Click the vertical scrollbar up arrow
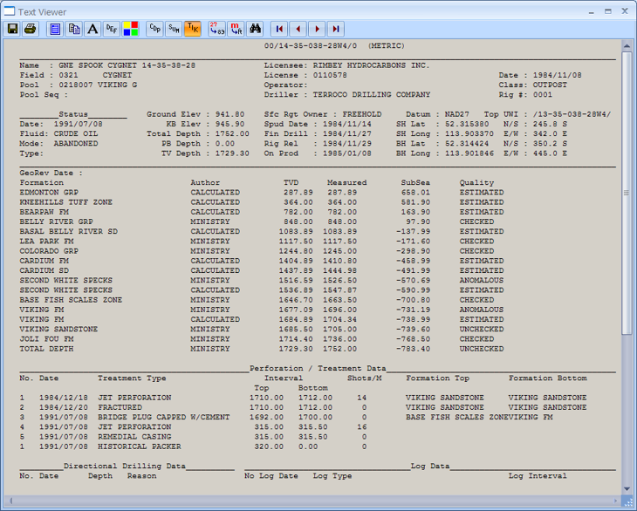637x511 pixels. 627,46
